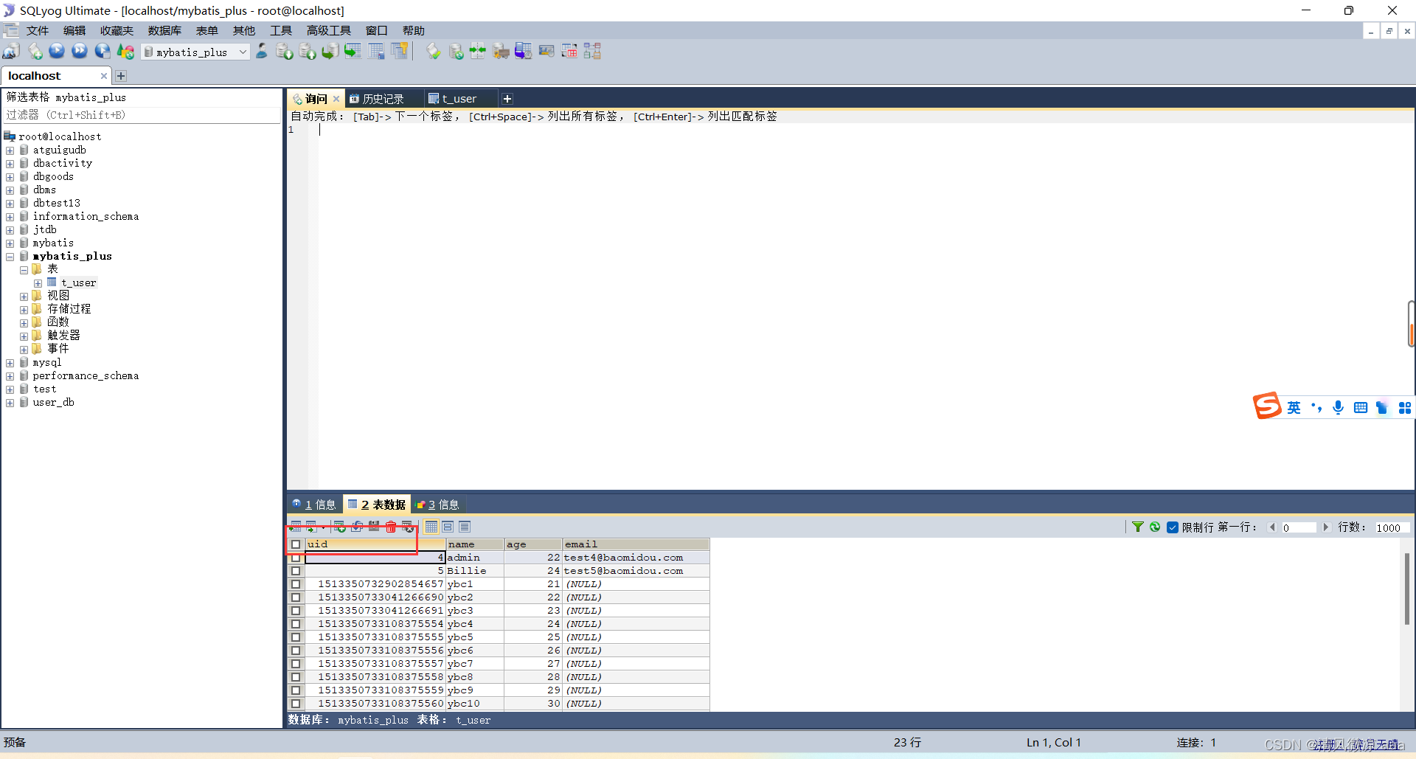The image size is (1416, 759).
Task: Click the refresh table data icon
Action: coord(1155,527)
